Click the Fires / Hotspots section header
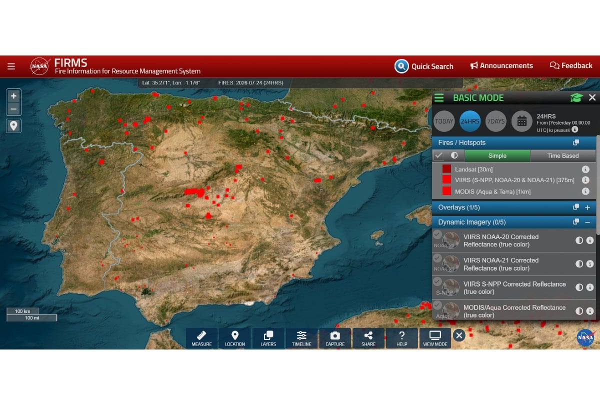The image size is (600, 405). pos(514,142)
